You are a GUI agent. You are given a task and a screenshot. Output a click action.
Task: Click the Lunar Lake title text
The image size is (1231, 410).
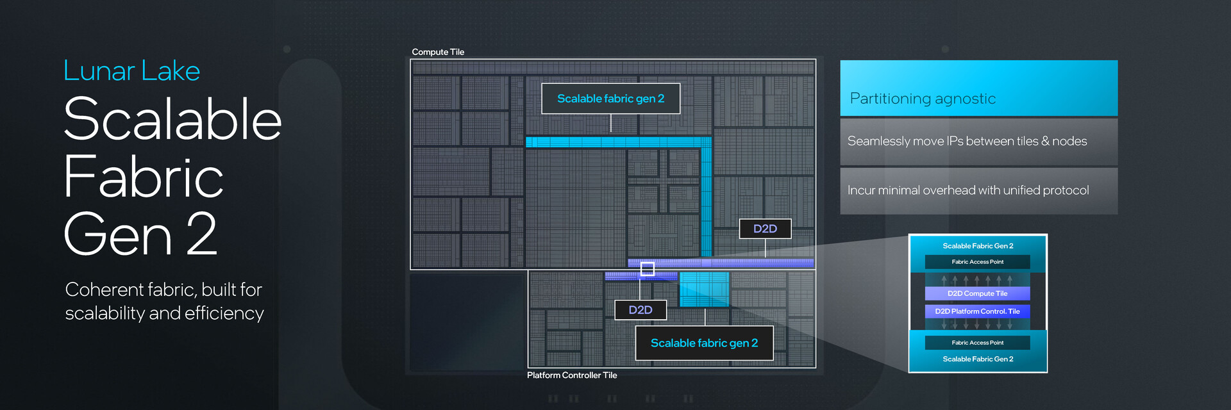coord(131,71)
